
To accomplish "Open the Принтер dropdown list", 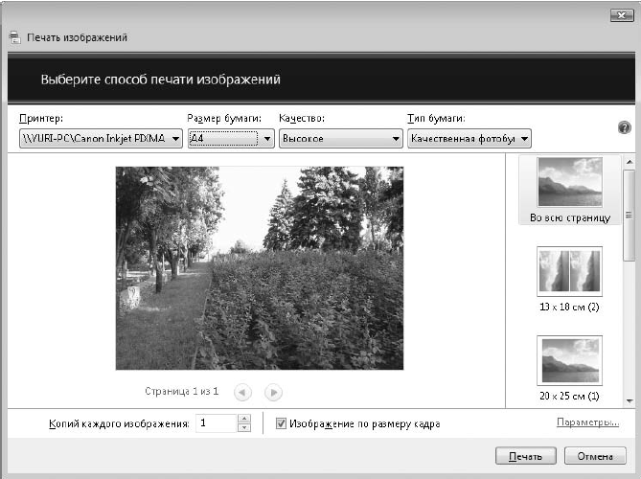I will tap(101, 139).
